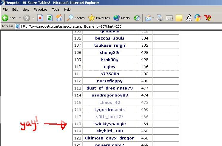Viewport: 222px width, 146px height.
Task: Open the View menu
Action: (26, 10)
